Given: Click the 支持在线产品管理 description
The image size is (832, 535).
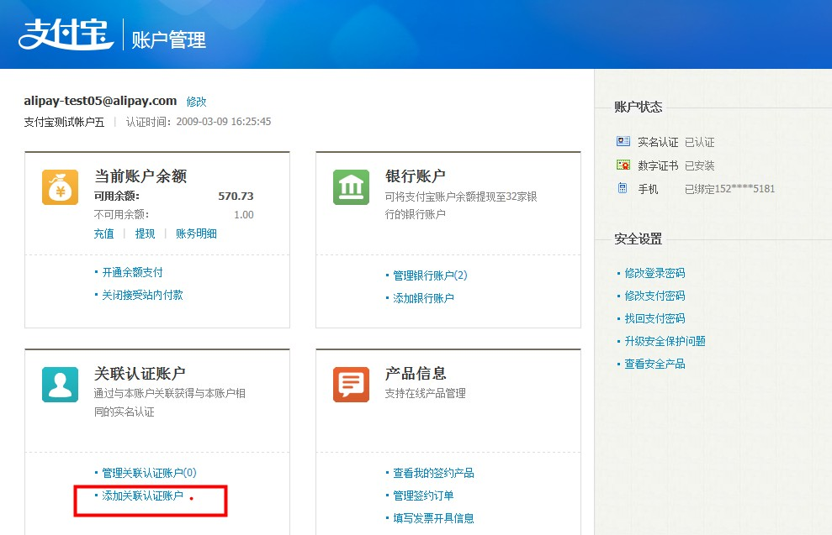Looking at the screenshot, I should 426,393.
